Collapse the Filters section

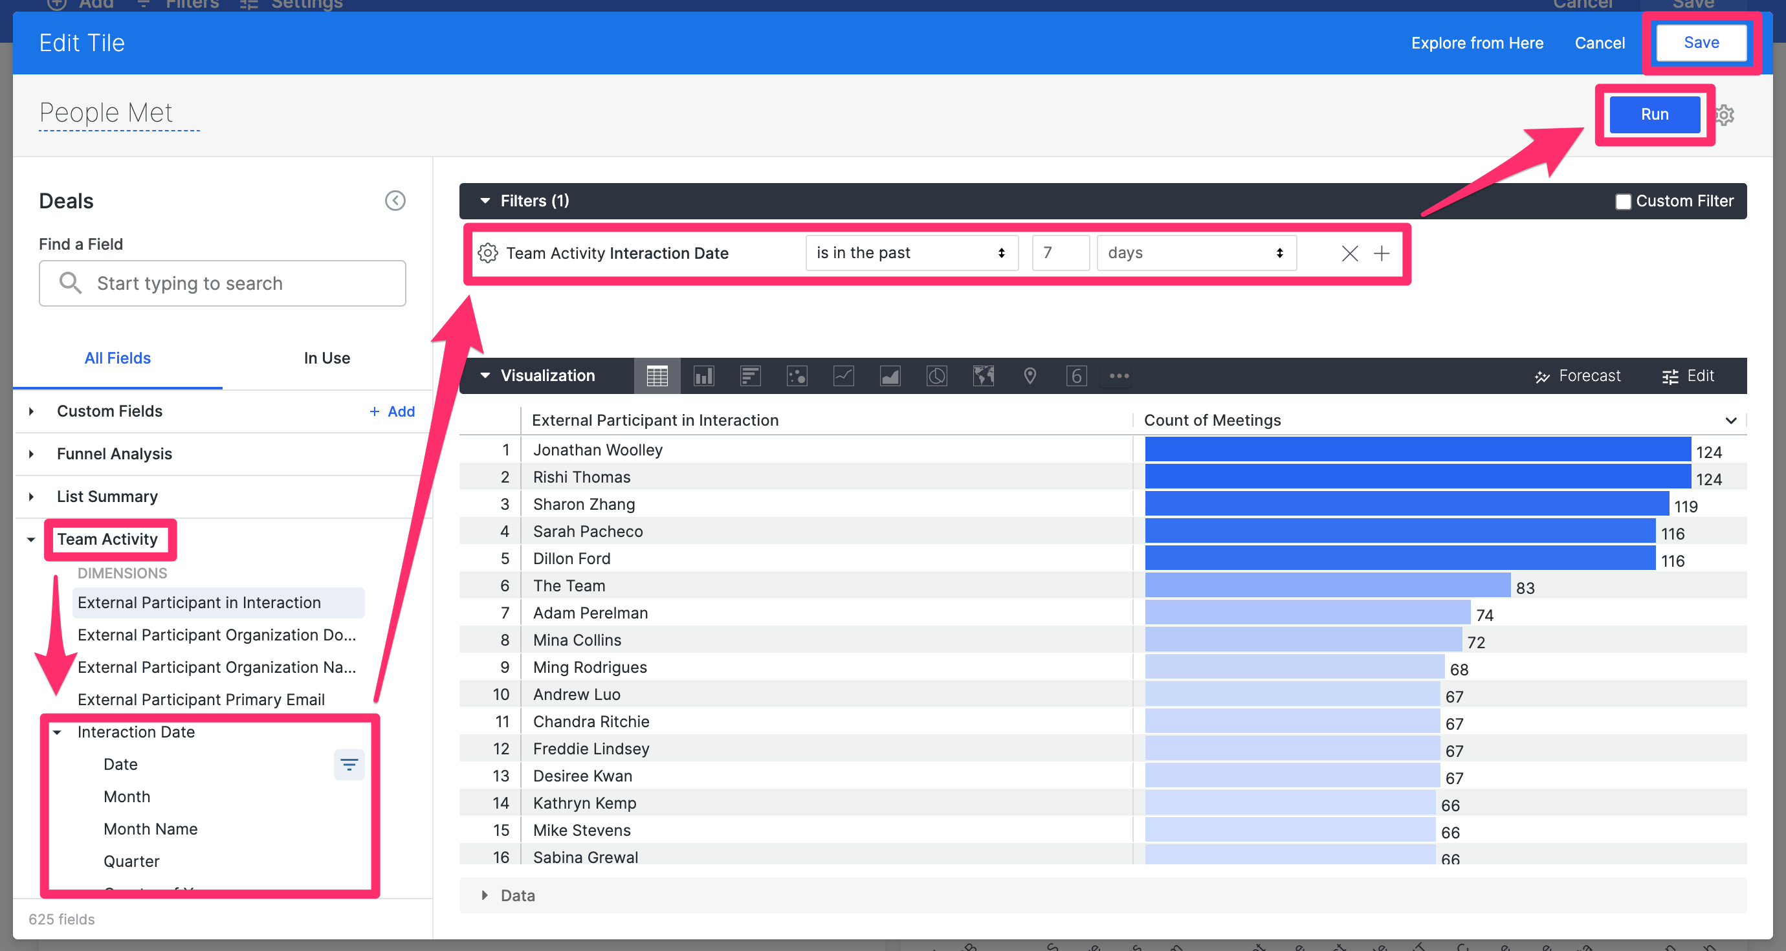(485, 201)
